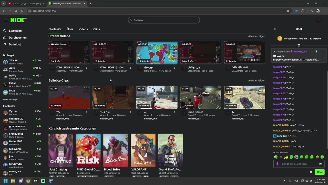Open the YZNSA followed channel
328x185 pixels.
coord(22,62)
